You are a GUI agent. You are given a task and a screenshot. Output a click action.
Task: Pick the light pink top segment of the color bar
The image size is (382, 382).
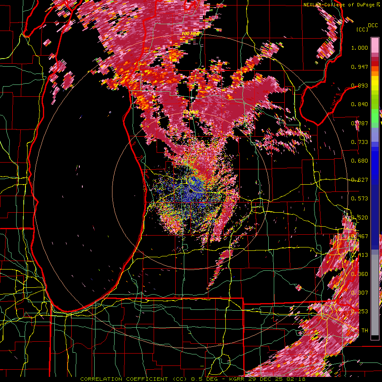point(375,45)
